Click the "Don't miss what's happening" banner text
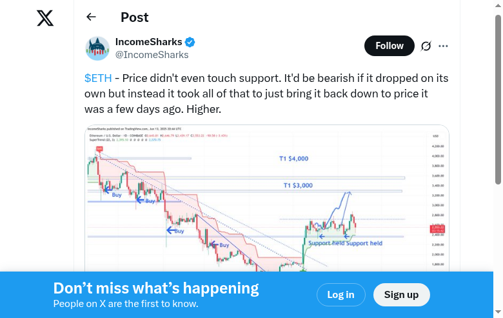 [156, 288]
